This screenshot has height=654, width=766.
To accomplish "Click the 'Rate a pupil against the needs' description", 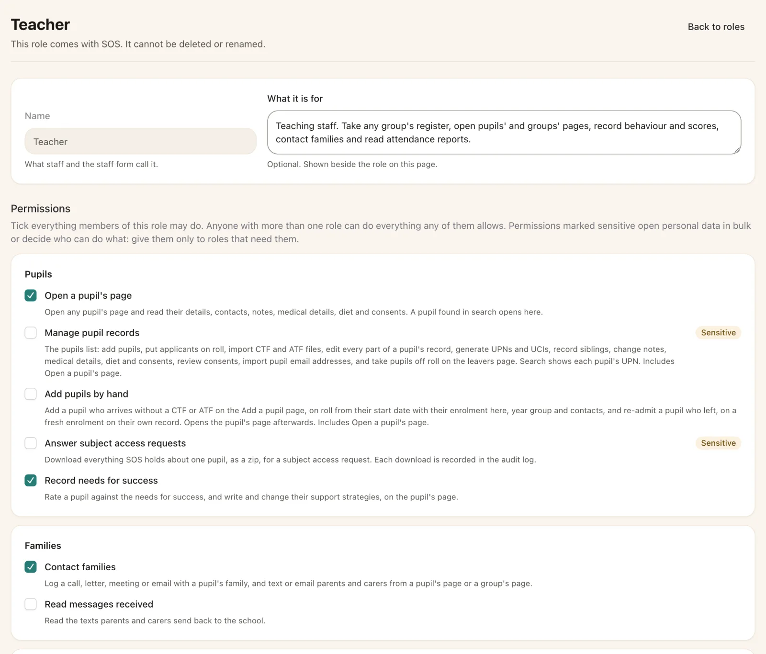I will pyautogui.click(x=251, y=497).
